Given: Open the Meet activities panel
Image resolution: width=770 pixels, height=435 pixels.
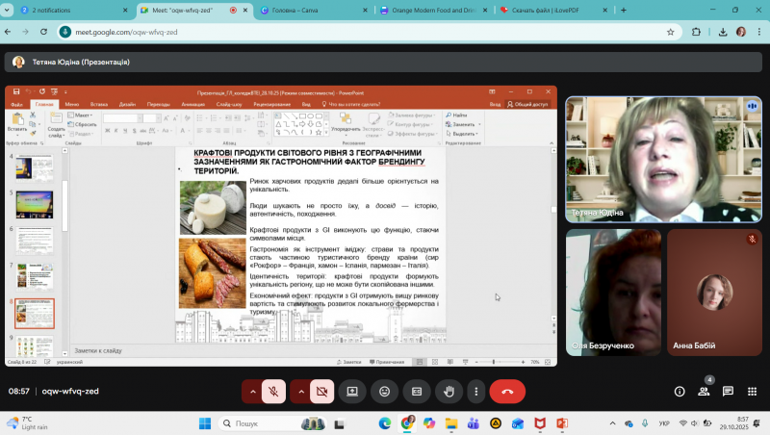Looking at the screenshot, I should point(752,392).
